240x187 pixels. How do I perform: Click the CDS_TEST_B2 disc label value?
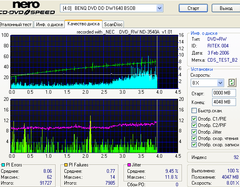223,60
